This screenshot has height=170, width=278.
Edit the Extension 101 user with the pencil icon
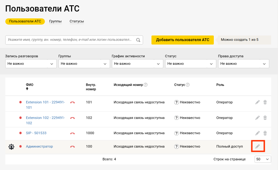257,102
